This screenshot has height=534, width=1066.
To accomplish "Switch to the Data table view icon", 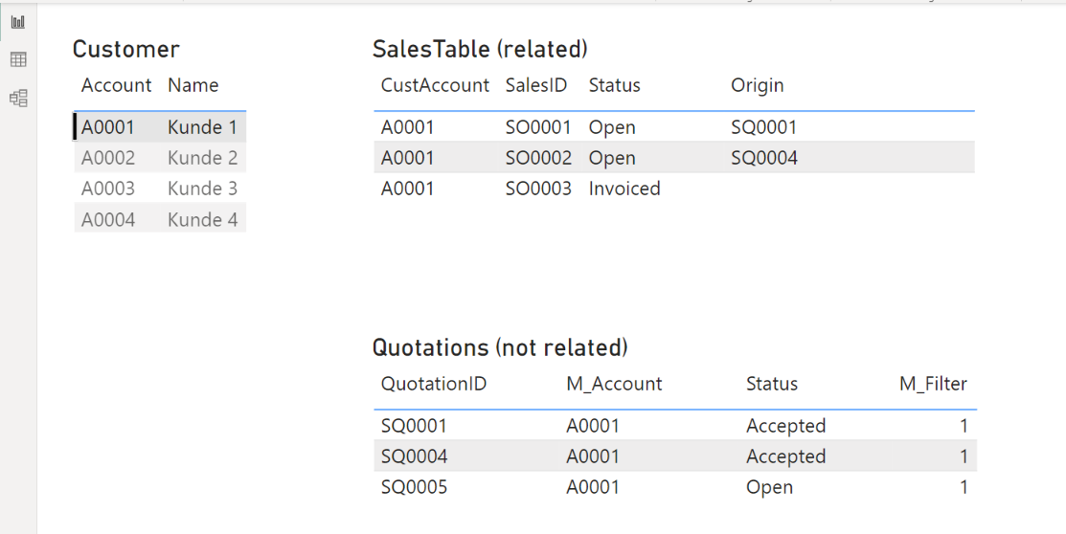I will (18, 60).
